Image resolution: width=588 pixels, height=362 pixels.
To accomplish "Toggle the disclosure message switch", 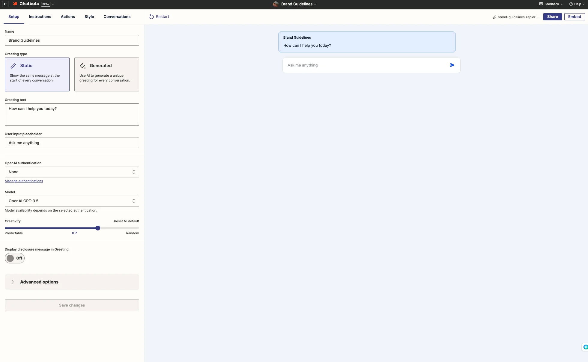I will [x=14, y=258].
